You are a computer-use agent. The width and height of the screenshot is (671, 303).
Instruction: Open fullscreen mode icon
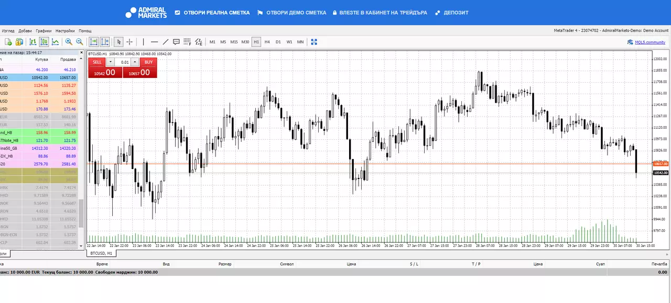[x=314, y=42]
